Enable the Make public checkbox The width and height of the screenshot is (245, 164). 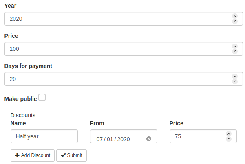pos(42,97)
